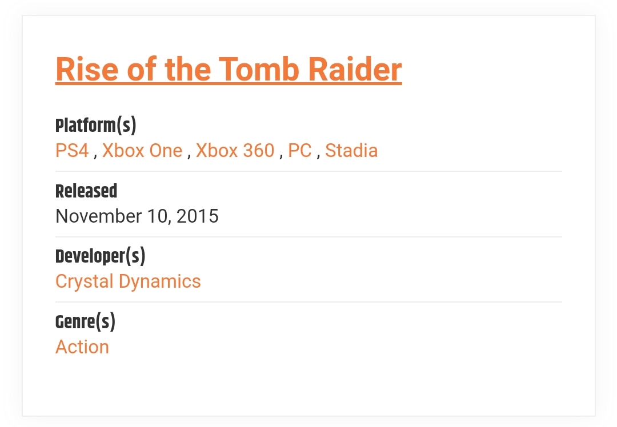
Task: Follow the Xbox 360 platform link
Action: point(235,151)
